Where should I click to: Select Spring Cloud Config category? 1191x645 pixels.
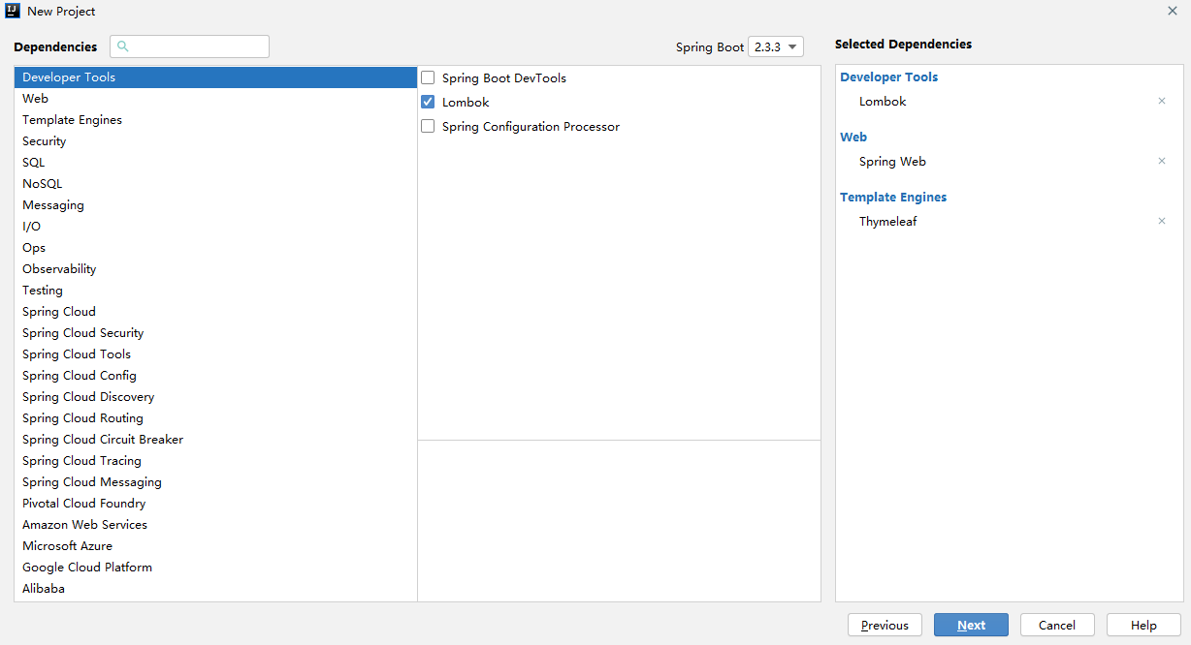pyautogui.click(x=215, y=376)
